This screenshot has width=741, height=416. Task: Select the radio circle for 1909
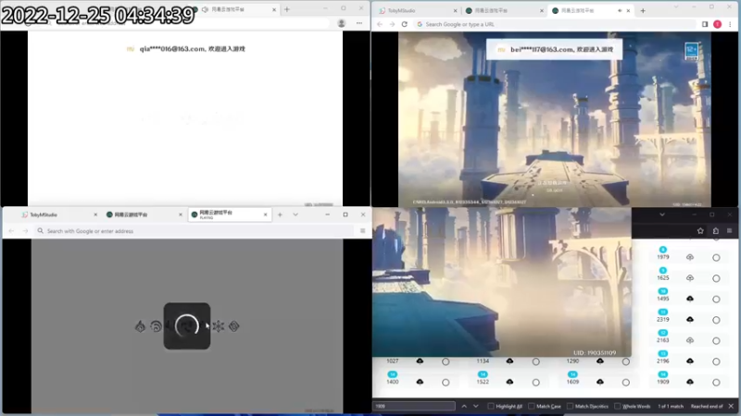pyautogui.click(x=716, y=382)
